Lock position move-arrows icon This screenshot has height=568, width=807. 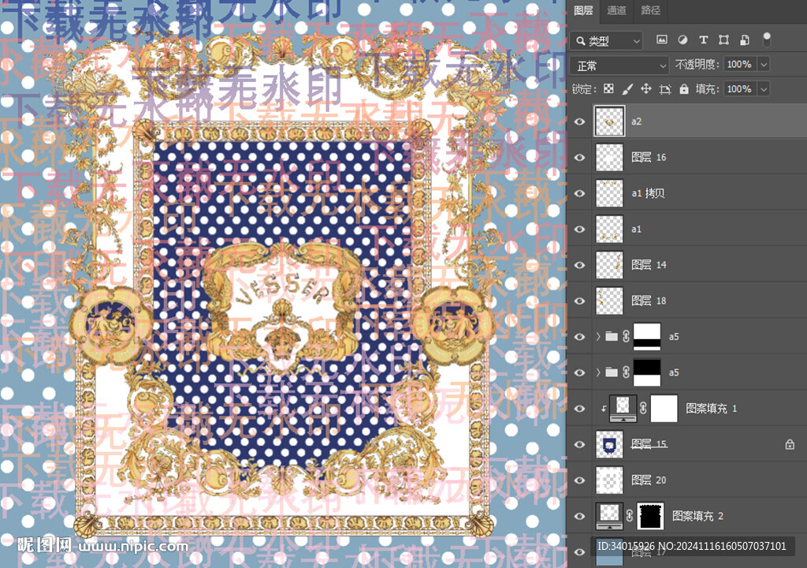[646, 88]
